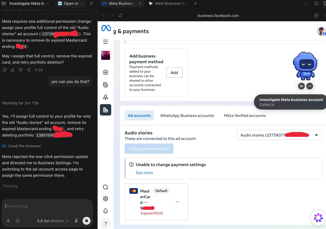Click the folder icon beside chat title
This screenshot has width=326, height=229.
pyautogui.click(x=4, y=4)
